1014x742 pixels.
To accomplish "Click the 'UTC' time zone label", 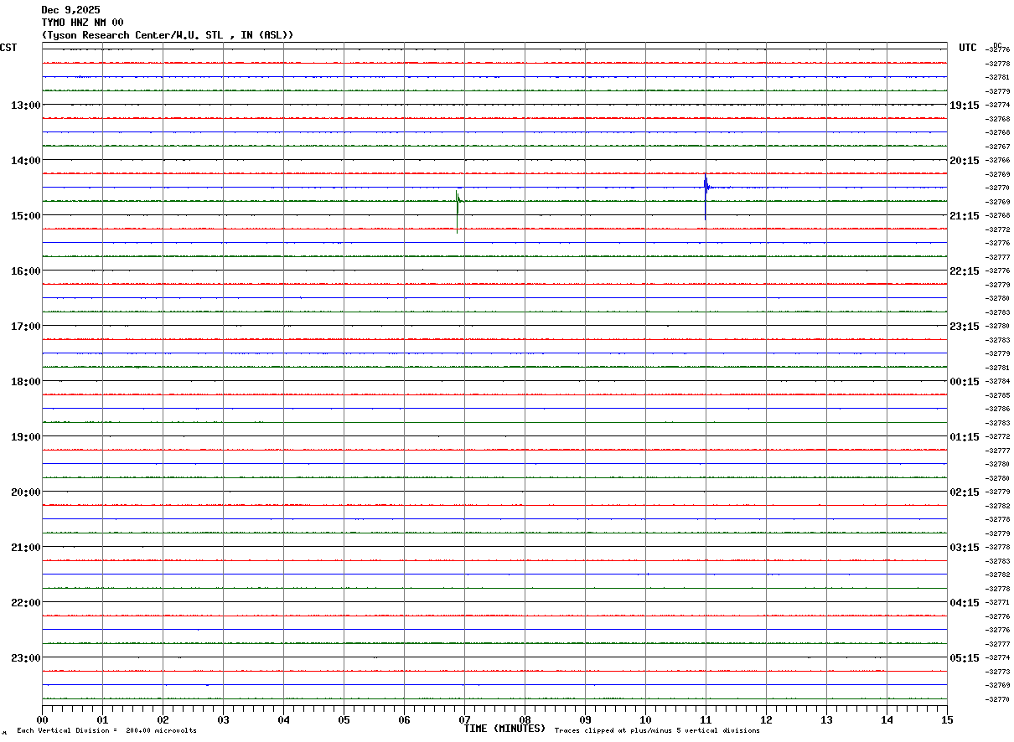I will point(968,48).
